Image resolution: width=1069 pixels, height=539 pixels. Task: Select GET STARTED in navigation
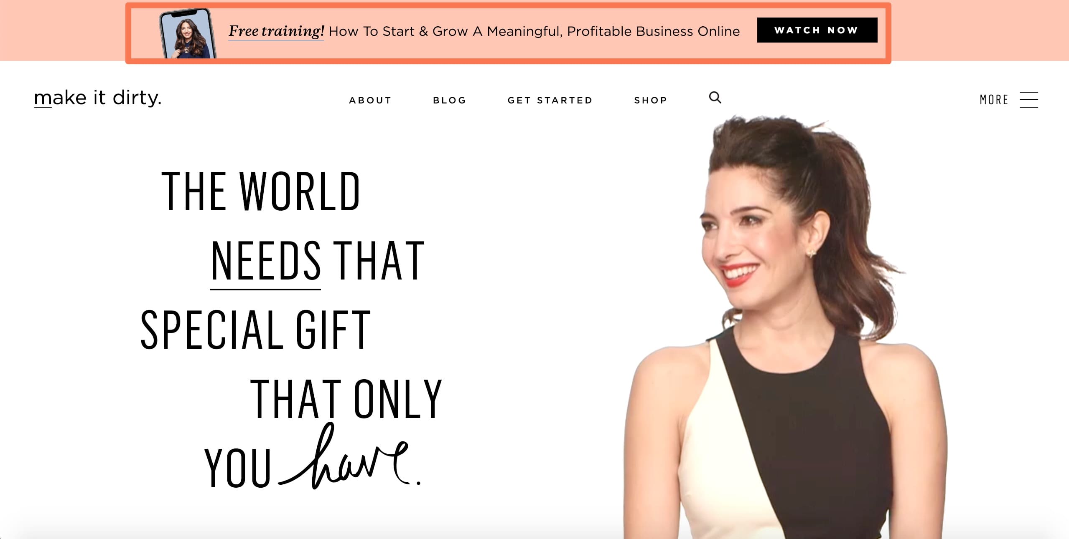[x=550, y=100]
